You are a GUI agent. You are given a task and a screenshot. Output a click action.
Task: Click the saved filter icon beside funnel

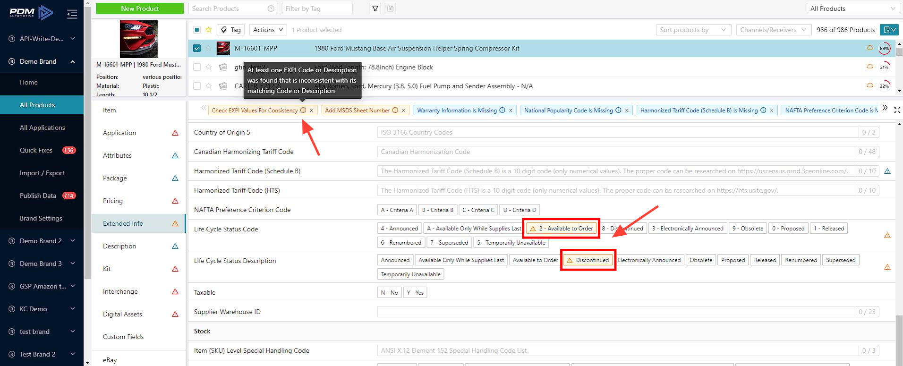(390, 9)
